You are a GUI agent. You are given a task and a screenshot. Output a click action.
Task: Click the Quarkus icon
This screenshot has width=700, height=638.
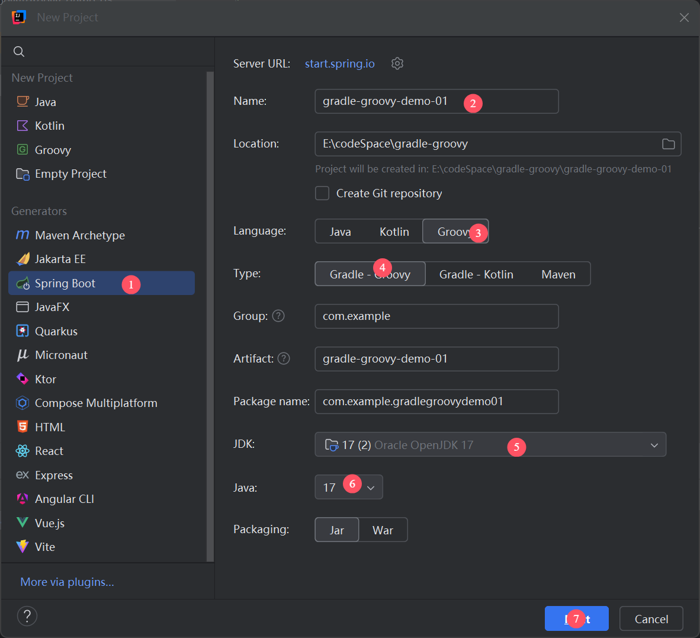23,331
